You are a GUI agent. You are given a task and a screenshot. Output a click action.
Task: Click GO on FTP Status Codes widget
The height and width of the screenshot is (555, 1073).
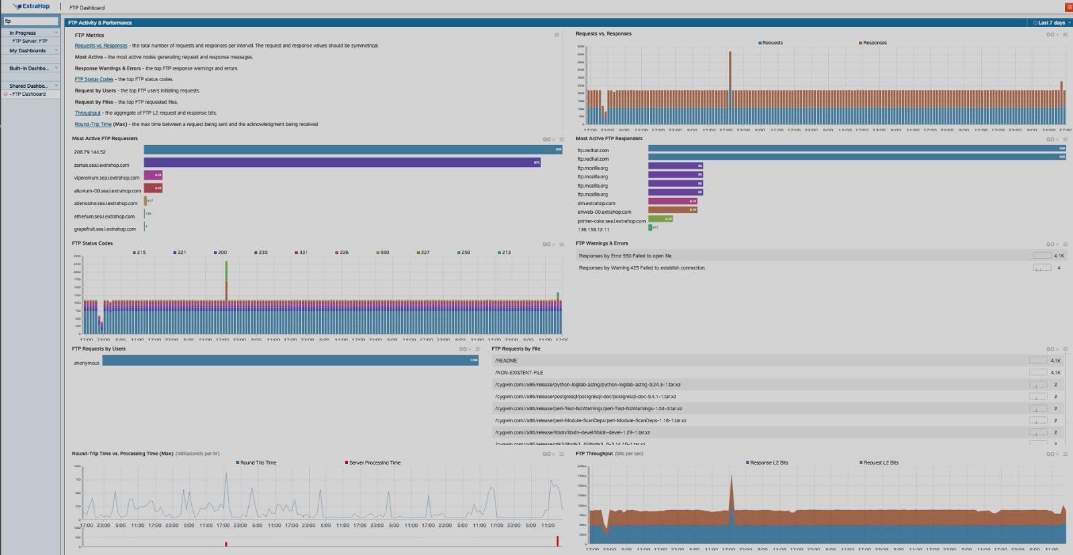pos(548,244)
